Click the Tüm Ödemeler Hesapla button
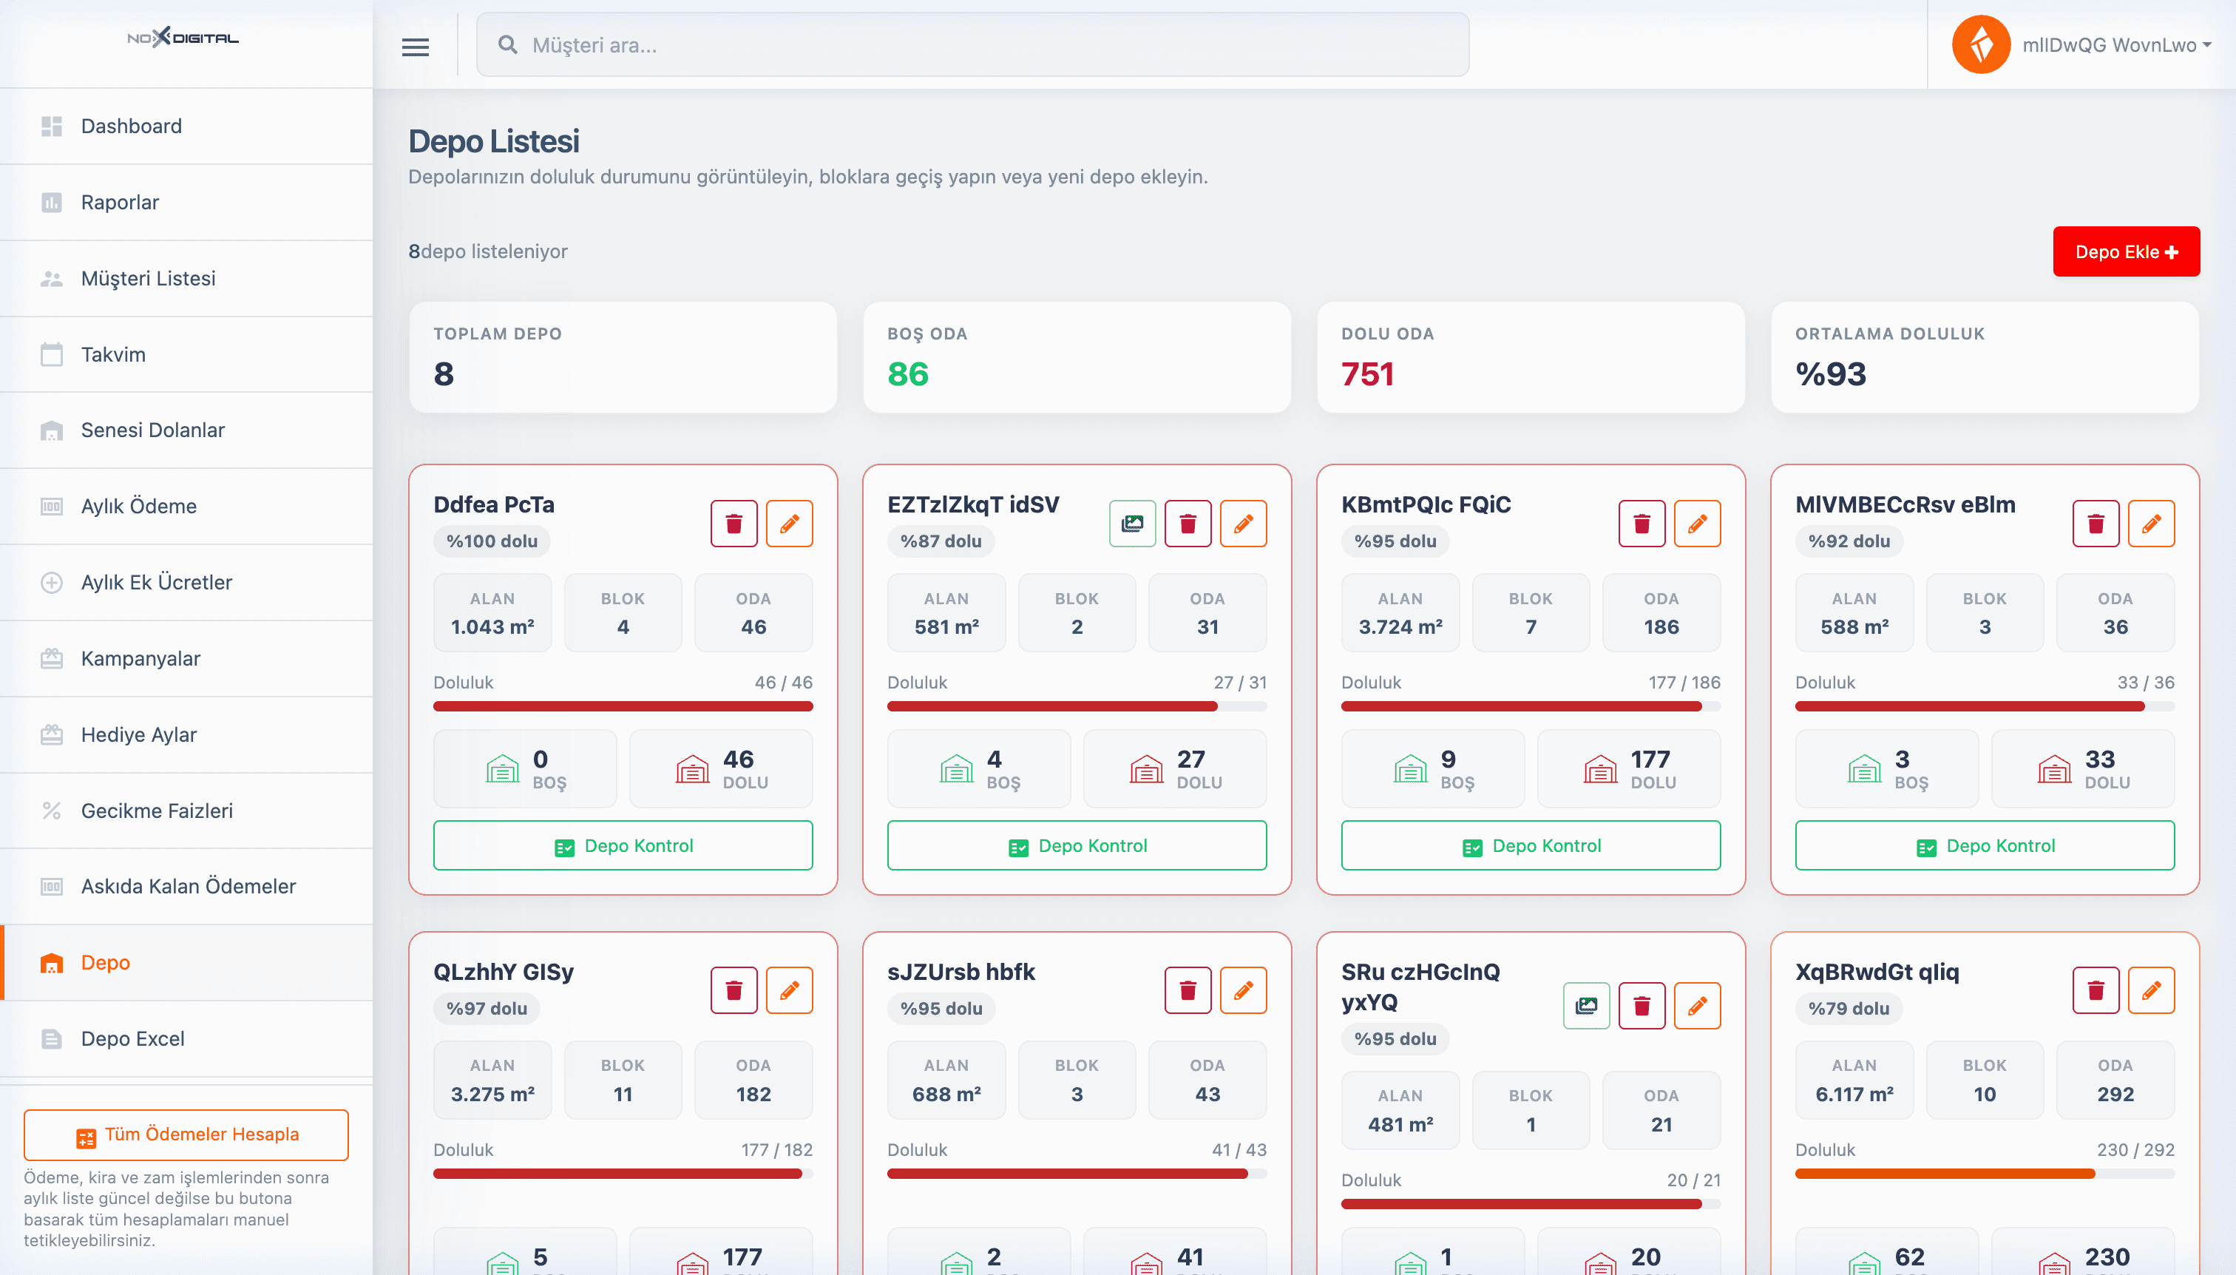This screenshot has height=1275, width=2236. click(186, 1135)
